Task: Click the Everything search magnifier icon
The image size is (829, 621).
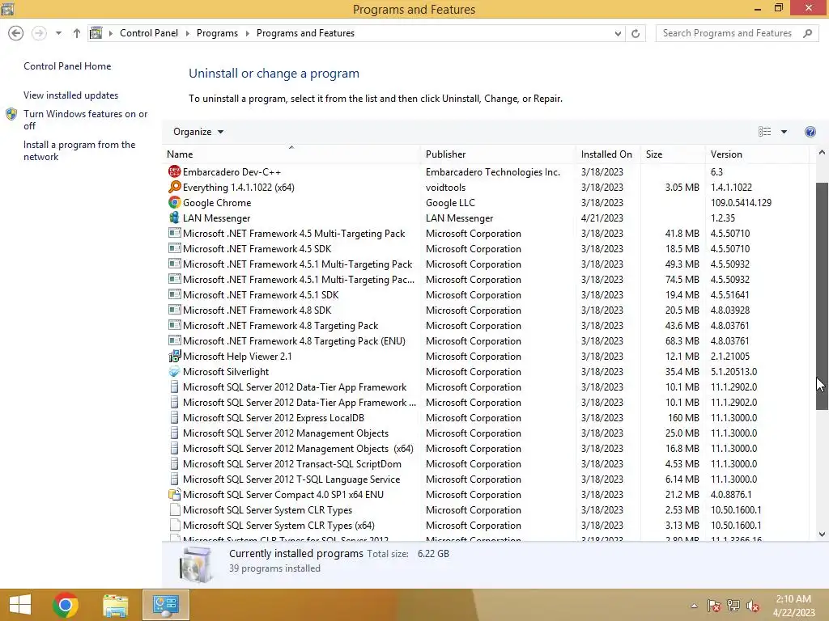Action: tap(175, 187)
